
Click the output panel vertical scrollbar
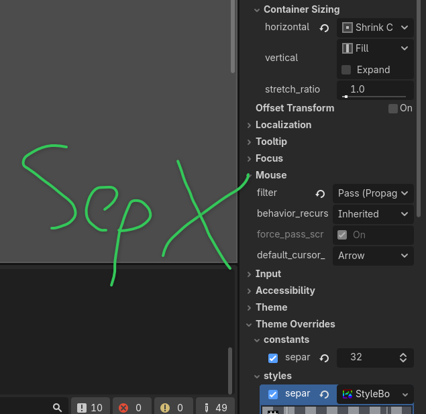pos(230,370)
